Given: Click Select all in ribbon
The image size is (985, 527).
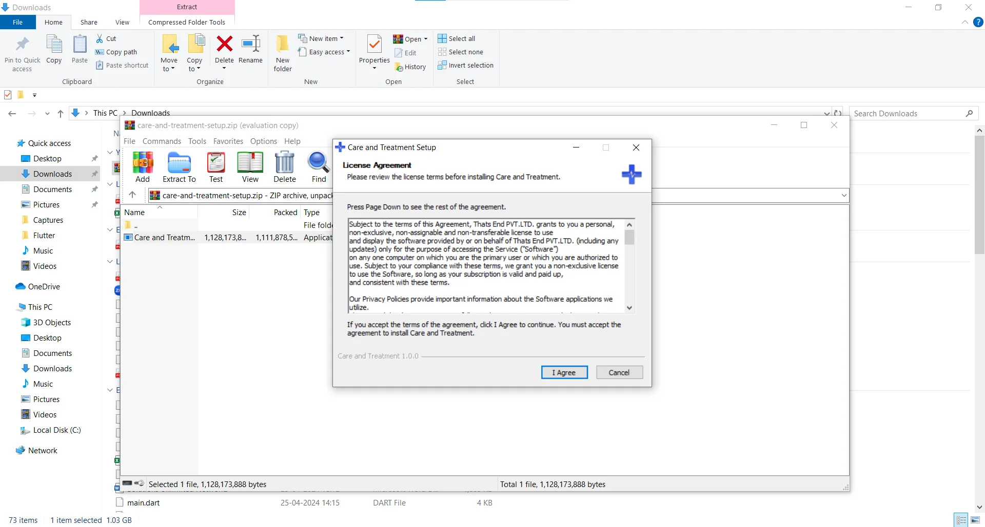Looking at the screenshot, I should coord(457,38).
